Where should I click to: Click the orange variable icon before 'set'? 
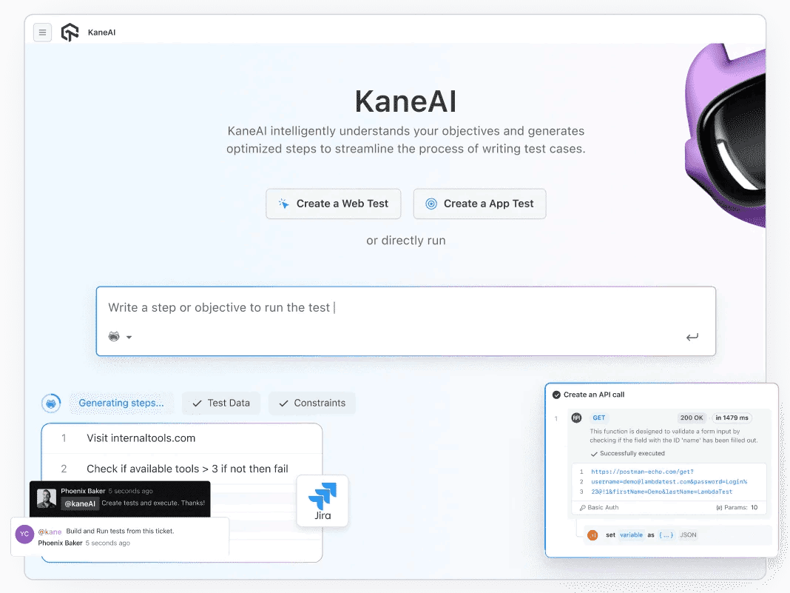point(592,535)
